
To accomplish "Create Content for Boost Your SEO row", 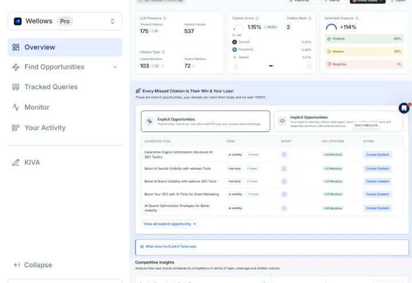I will coord(377,194).
